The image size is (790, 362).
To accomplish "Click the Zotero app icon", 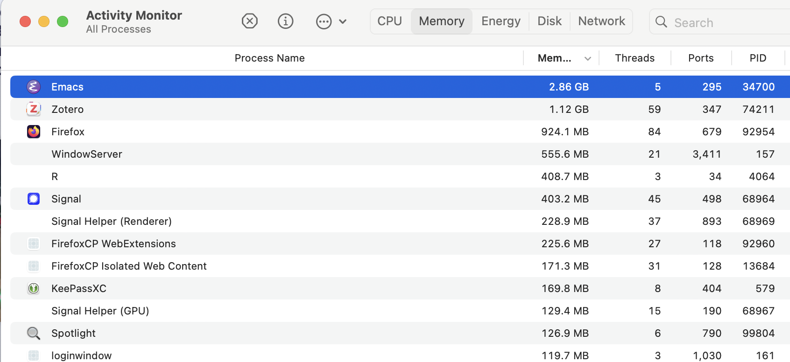I will (34, 109).
